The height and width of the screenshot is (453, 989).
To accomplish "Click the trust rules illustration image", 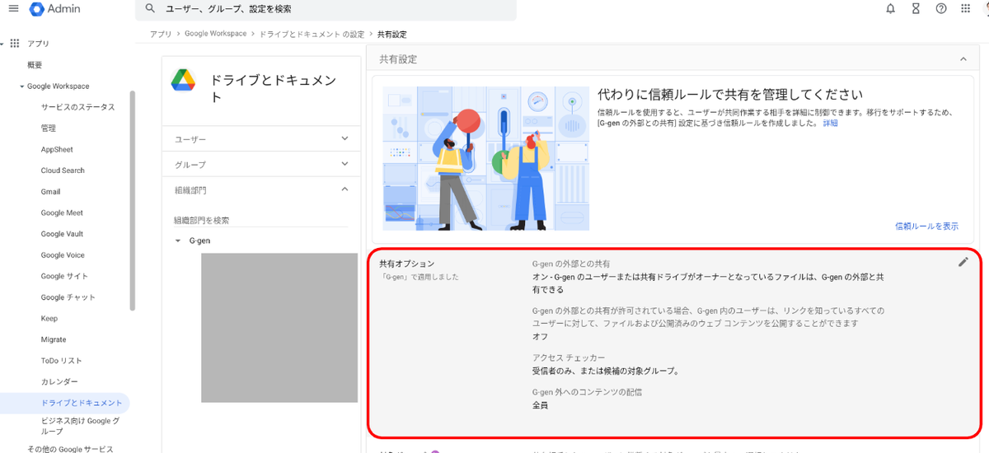I will pyautogui.click(x=486, y=158).
